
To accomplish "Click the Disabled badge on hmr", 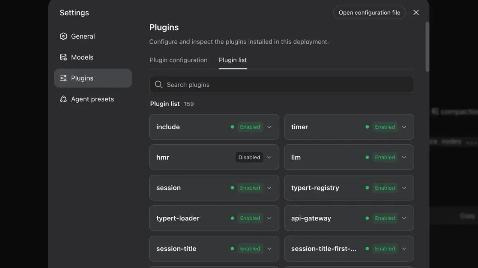I will pyautogui.click(x=249, y=157).
